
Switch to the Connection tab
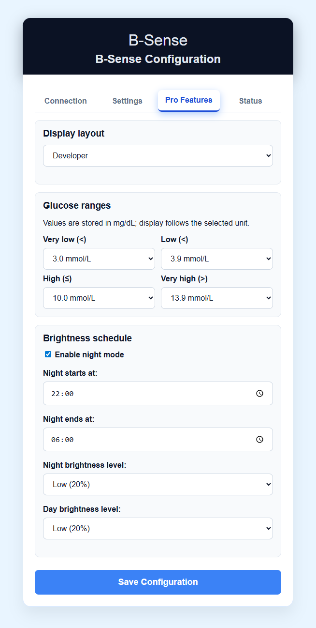click(x=65, y=101)
